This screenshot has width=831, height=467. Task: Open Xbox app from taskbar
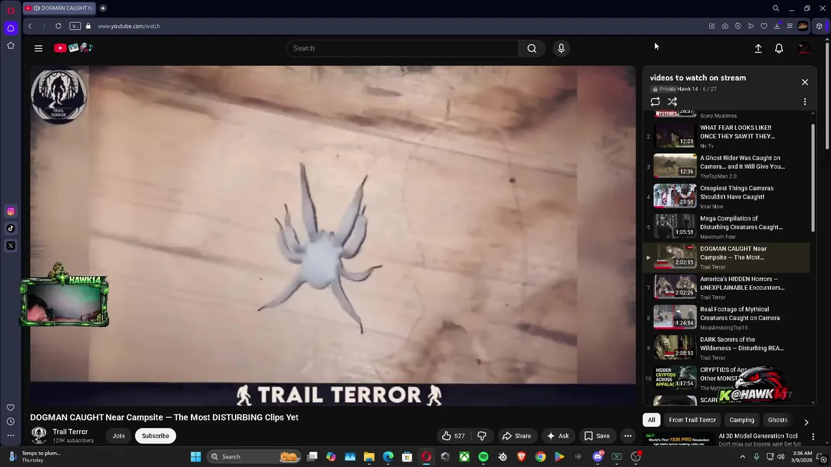click(x=464, y=457)
